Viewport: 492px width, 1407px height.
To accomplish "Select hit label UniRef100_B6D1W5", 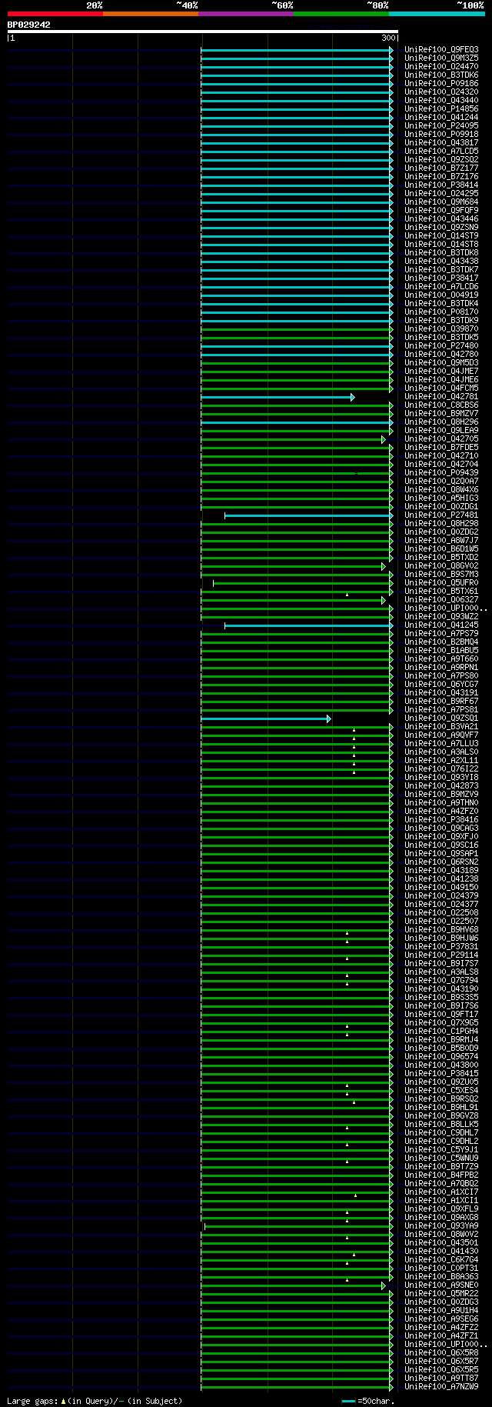I will [441, 549].
